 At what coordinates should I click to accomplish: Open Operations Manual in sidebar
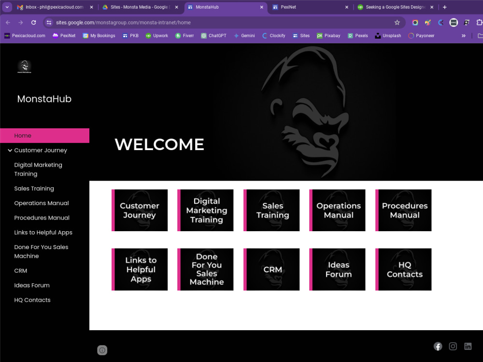(x=42, y=203)
